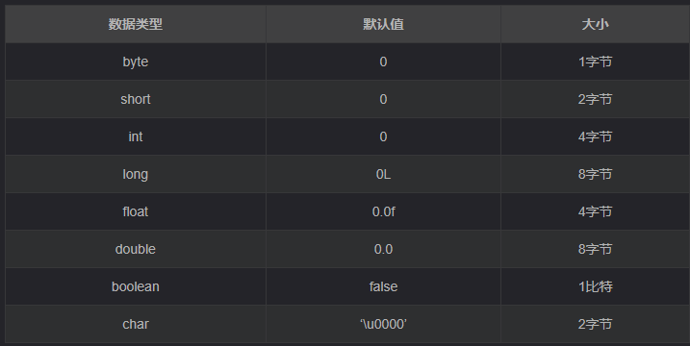Click the '\u0000' default value cell

coord(383,324)
